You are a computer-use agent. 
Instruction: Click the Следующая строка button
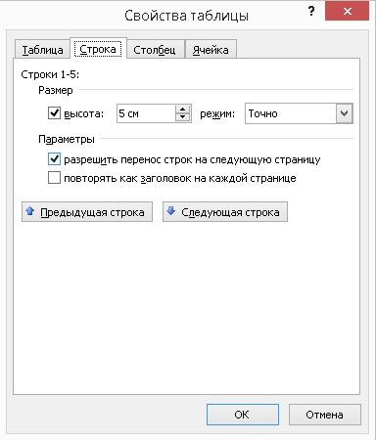tap(225, 212)
